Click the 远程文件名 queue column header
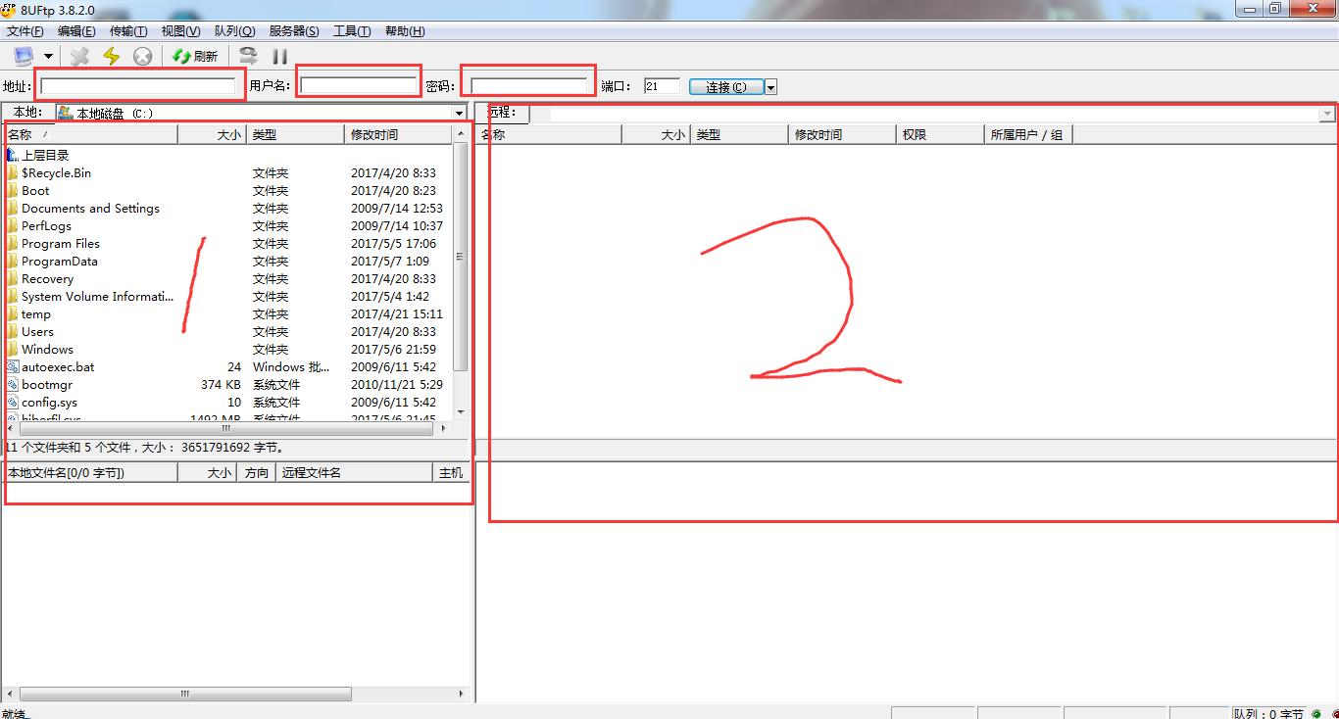This screenshot has height=719, width=1339. (x=355, y=473)
